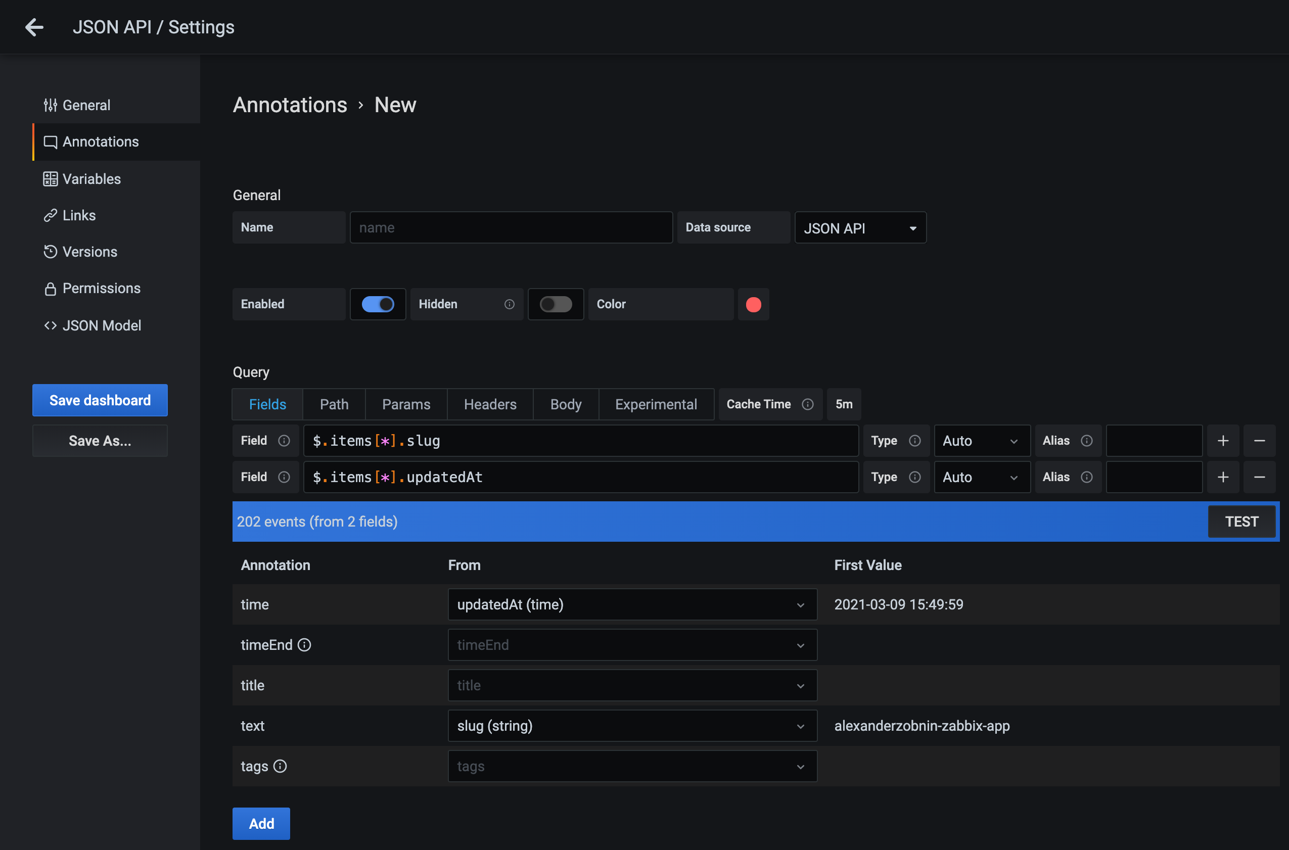Expand the time field updatedAt dropdown
Screen dimensions: 1289x850
(x=632, y=604)
